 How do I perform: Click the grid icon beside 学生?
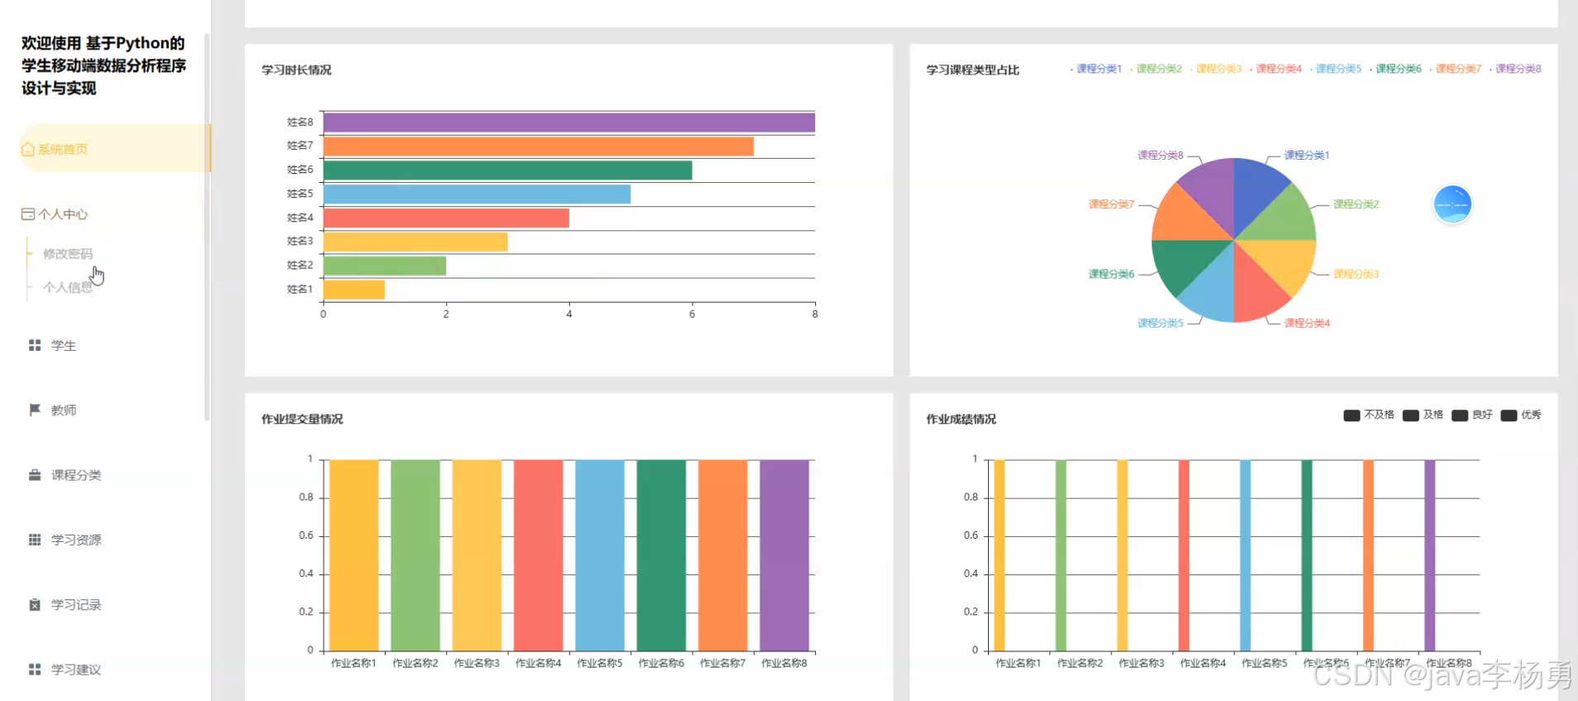tap(35, 345)
